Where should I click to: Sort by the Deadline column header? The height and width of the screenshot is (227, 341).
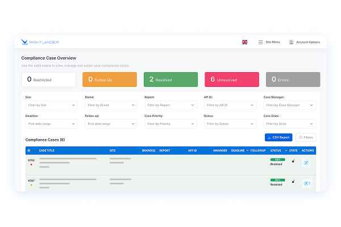(x=238, y=150)
